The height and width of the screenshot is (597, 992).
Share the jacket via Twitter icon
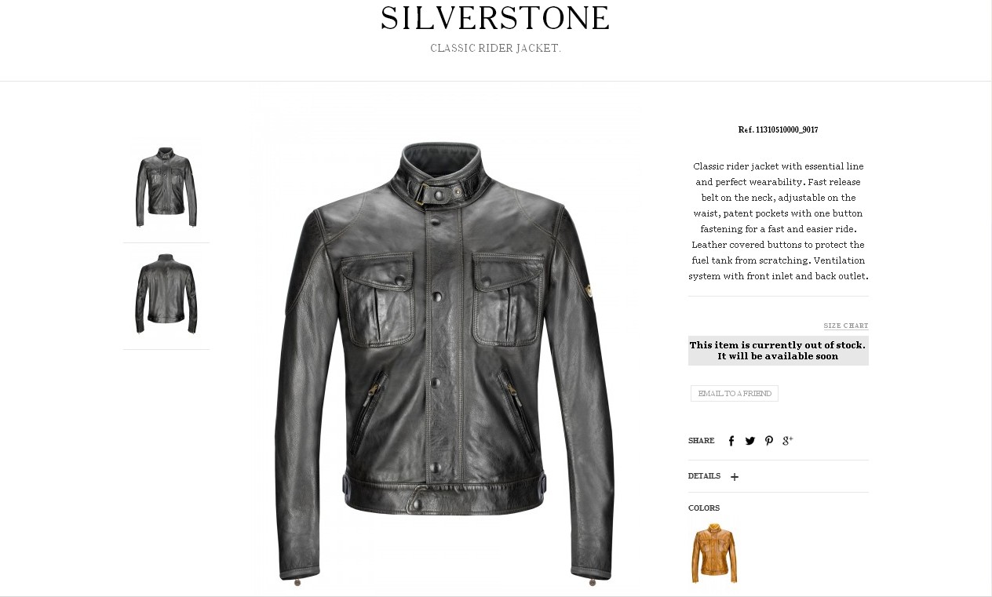click(x=750, y=441)
